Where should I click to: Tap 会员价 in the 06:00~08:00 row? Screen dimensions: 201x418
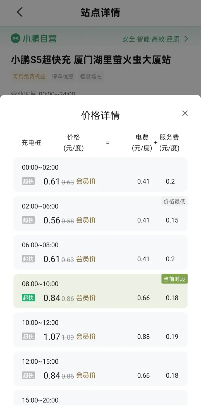(x=86, y=259)
